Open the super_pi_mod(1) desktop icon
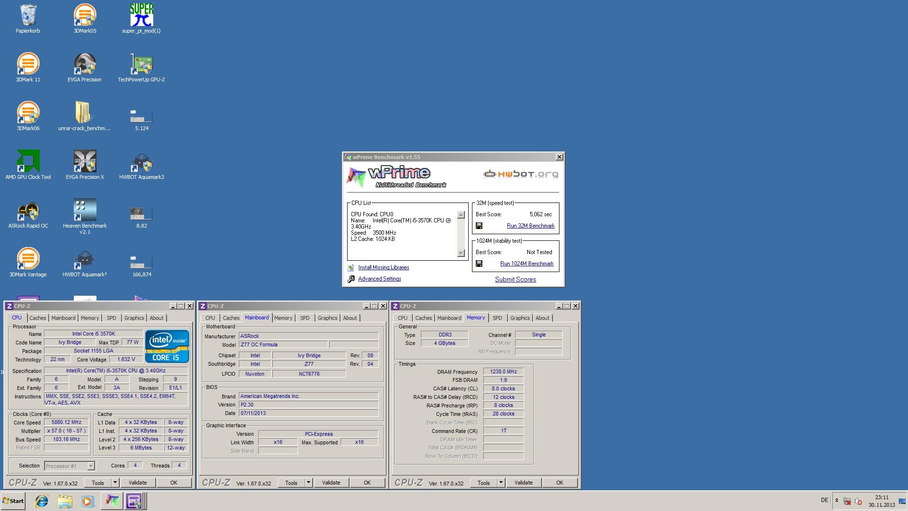This screenshot has width=908, height=511. click(x=141, y=19)
